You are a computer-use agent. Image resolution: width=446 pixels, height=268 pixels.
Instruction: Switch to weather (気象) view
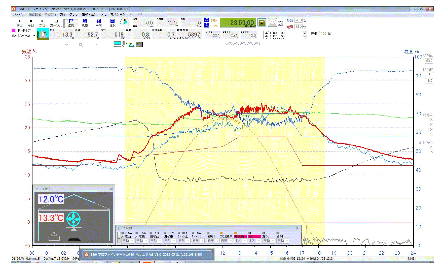coord(85,23)
